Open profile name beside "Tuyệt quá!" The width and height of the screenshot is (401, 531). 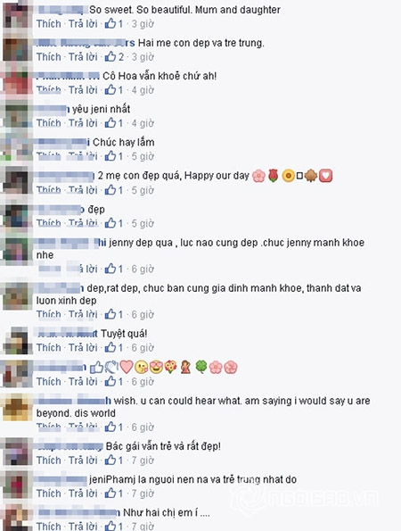[x=68, y=334]
